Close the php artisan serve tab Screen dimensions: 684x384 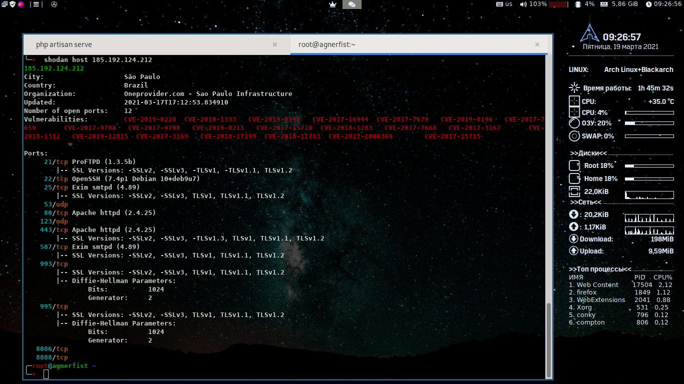pos(274,44)
